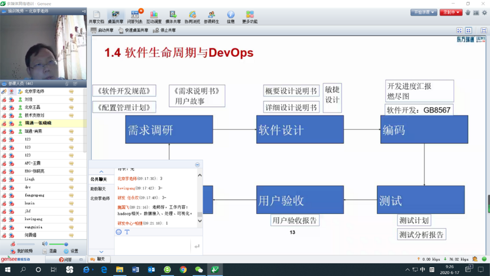
Task: Open the chat text format tool
Action: click(127, 232)
